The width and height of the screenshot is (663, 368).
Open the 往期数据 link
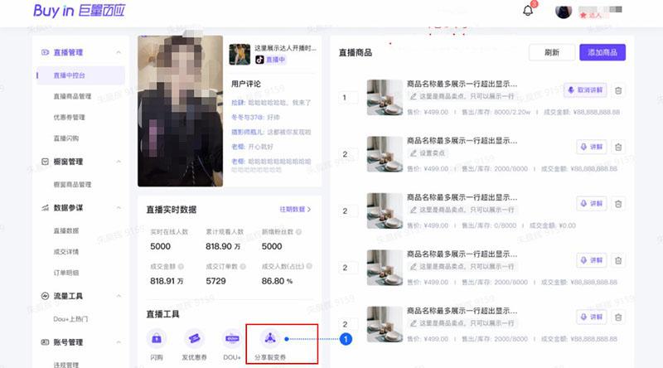(295, 210)
